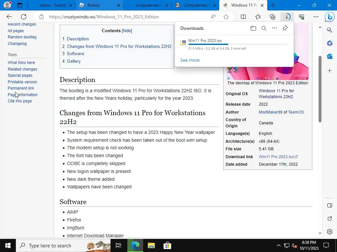
Task: Open Collections icon in toolbar
Action: point(272,17)
